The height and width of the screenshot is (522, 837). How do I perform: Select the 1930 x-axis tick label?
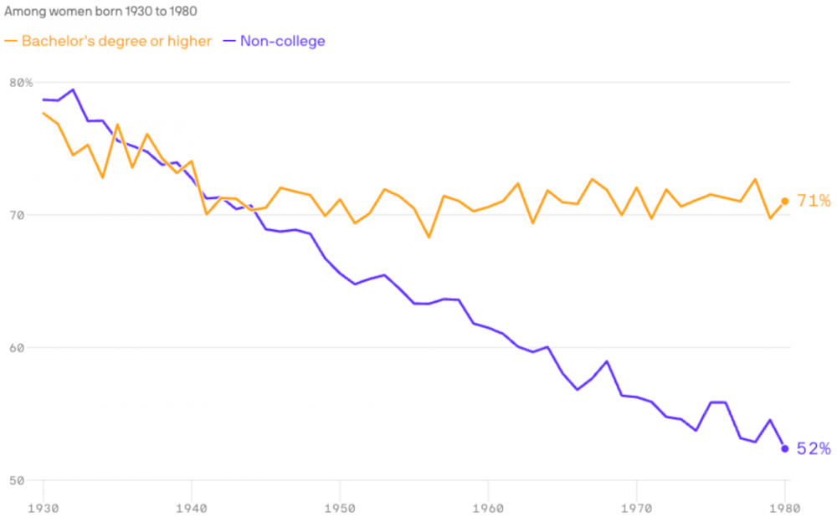[x=43, y=507]
